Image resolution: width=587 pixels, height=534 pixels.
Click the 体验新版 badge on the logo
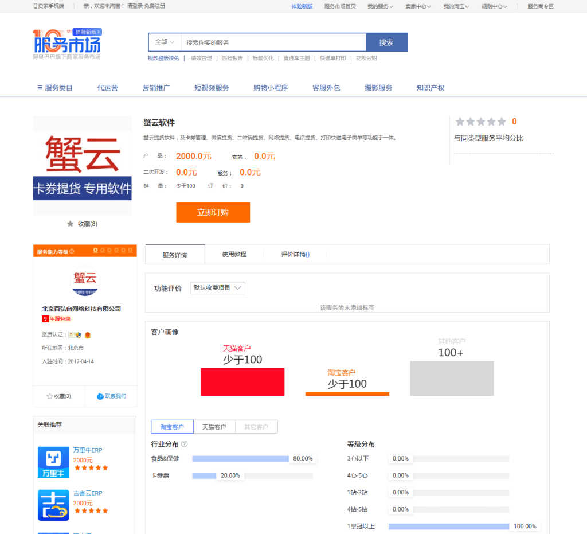[x=87, y=32]
